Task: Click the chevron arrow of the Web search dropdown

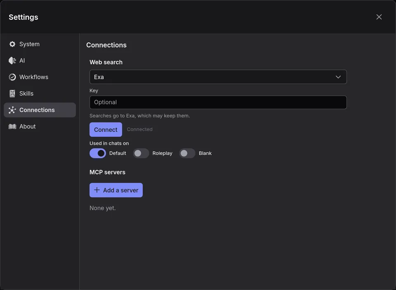Action: click(x=338, y=77)
